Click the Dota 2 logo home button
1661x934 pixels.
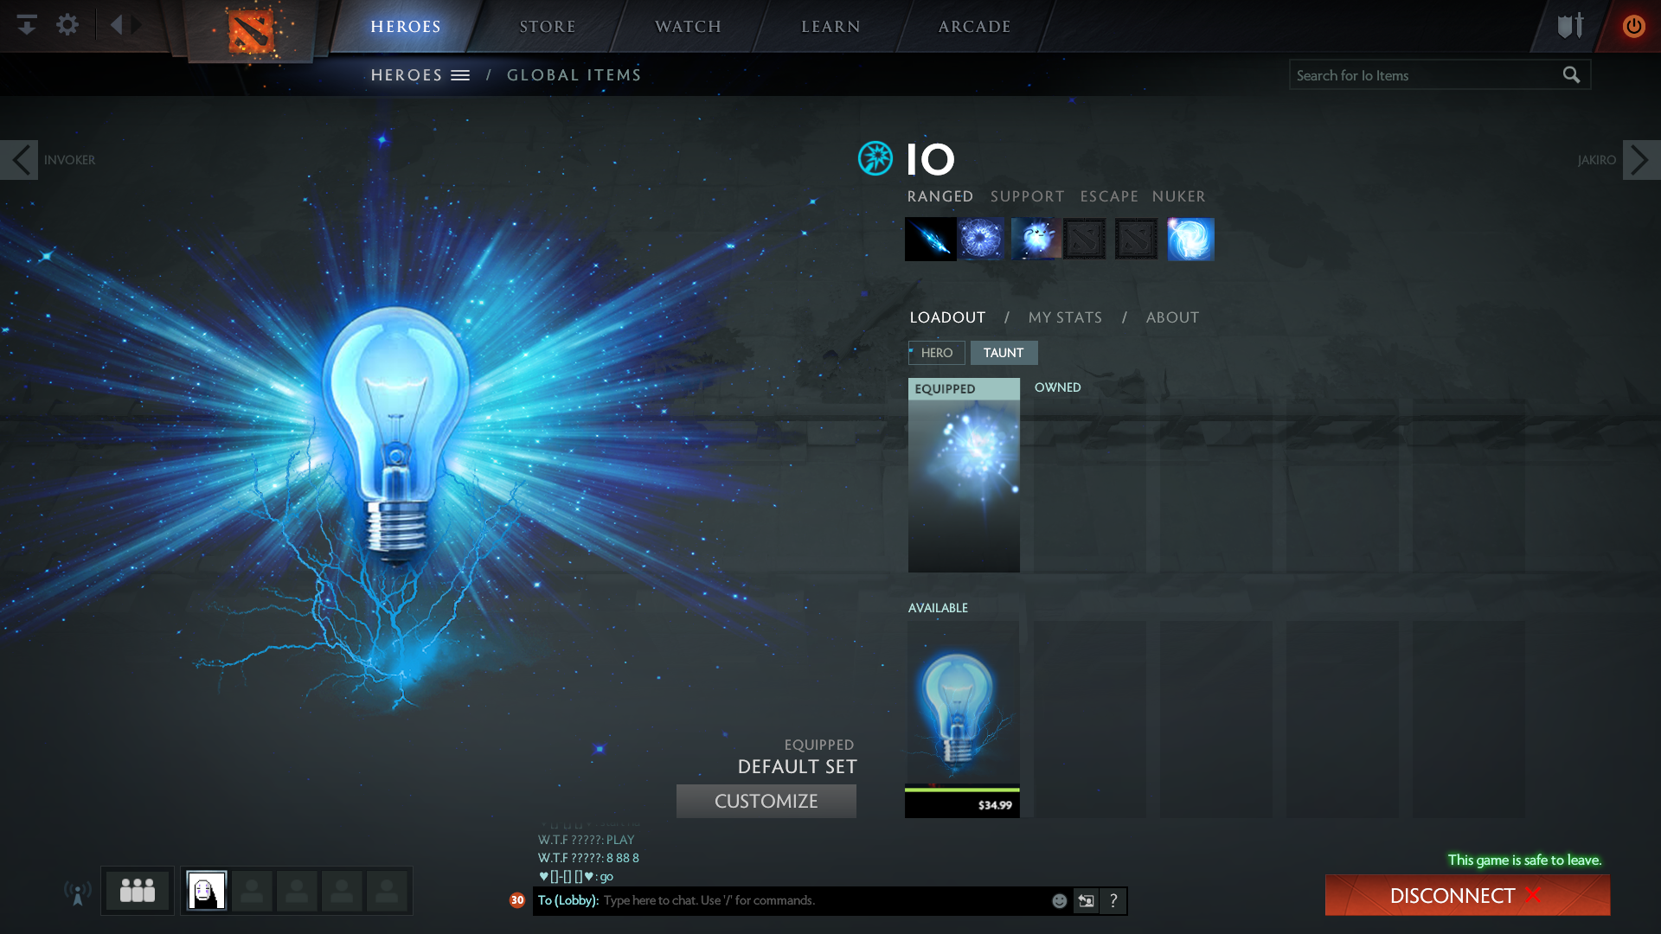251,30
